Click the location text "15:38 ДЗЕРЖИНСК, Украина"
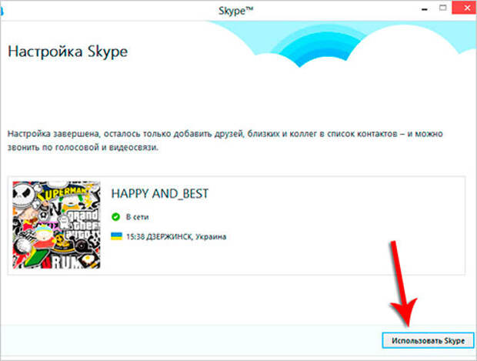 pyautogui.click(x=176, y=236)
